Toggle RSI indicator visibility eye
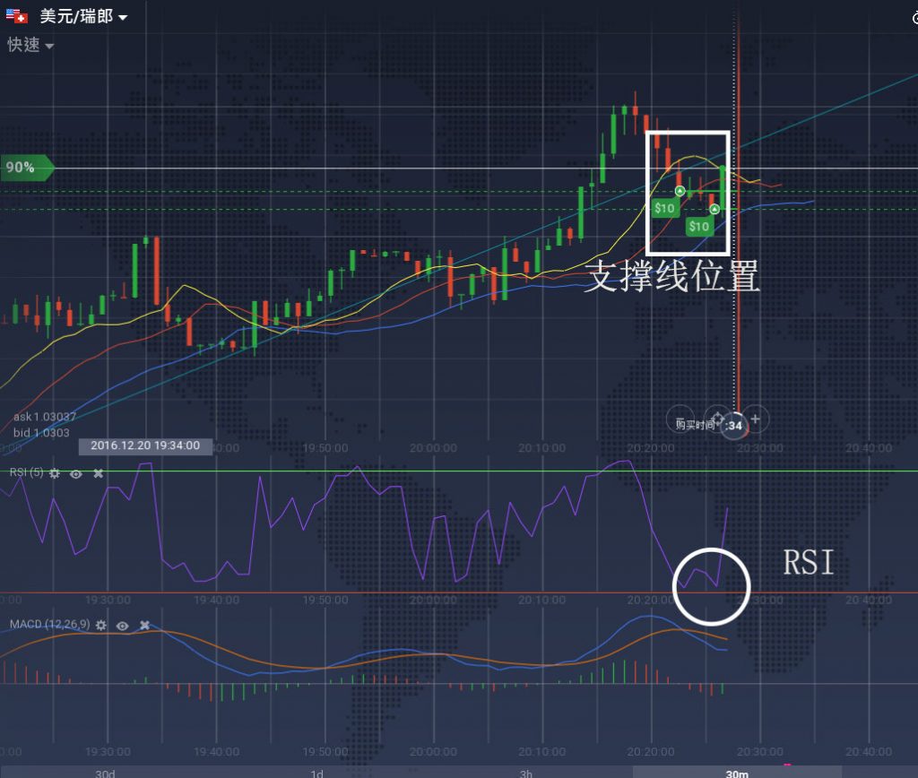This screenshot has width=918, height=778. [76, 472]
